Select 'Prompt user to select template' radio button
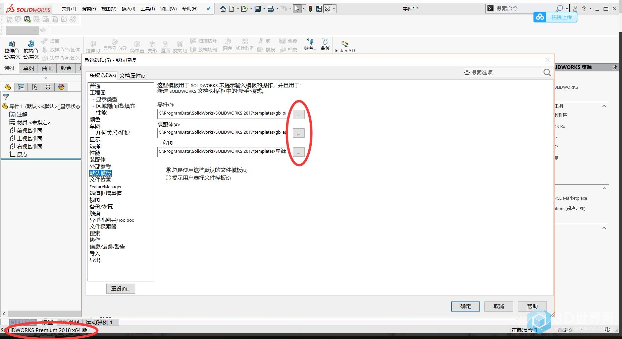The image size is (622, 339). (168, 178)
